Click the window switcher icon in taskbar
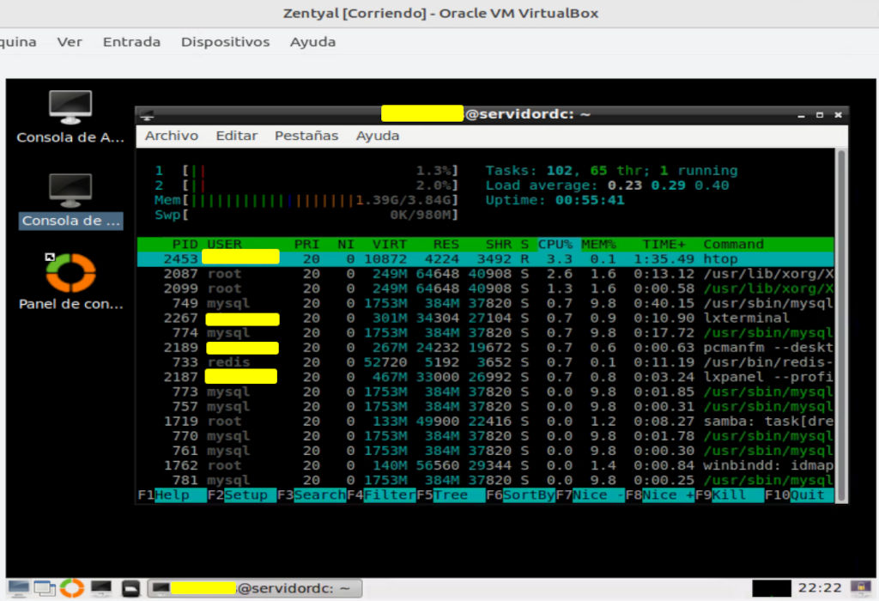The image size is (879, 601). tap(45, 588)
